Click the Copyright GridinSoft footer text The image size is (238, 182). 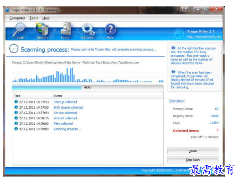click(x=165, y=170)
